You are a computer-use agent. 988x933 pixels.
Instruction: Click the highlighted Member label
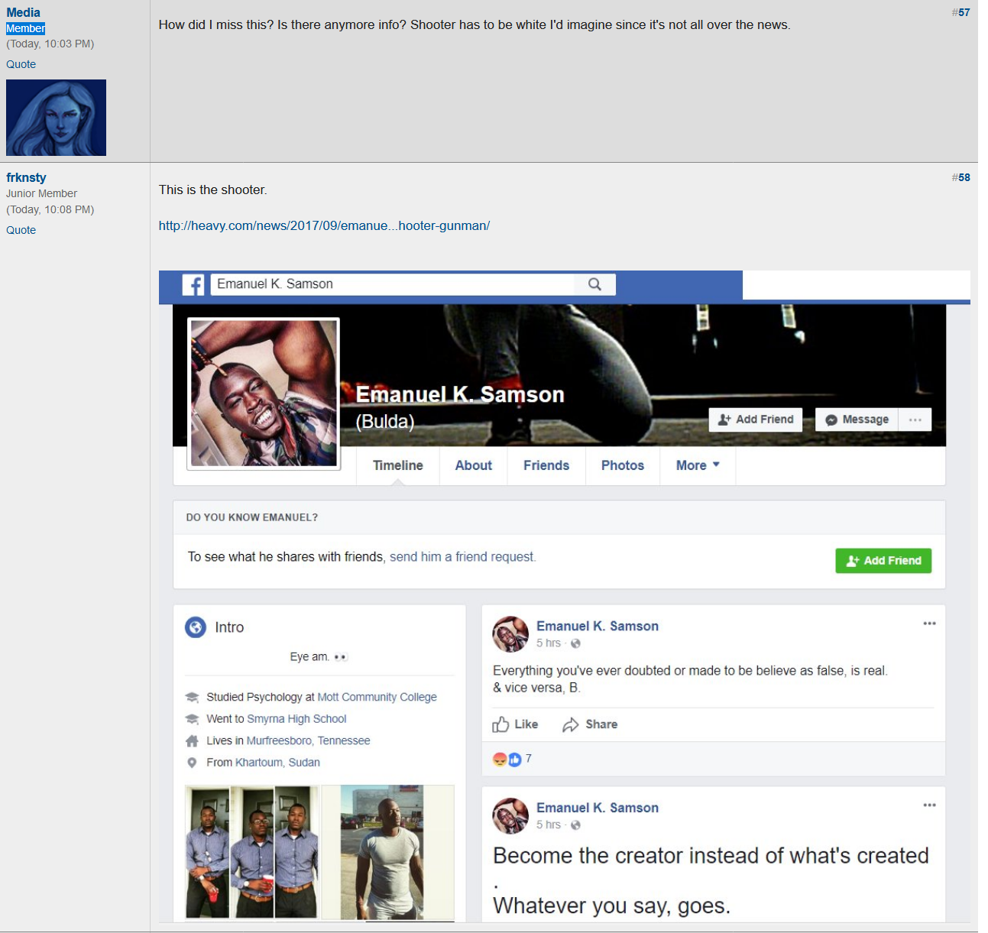[x=25, y=28]
